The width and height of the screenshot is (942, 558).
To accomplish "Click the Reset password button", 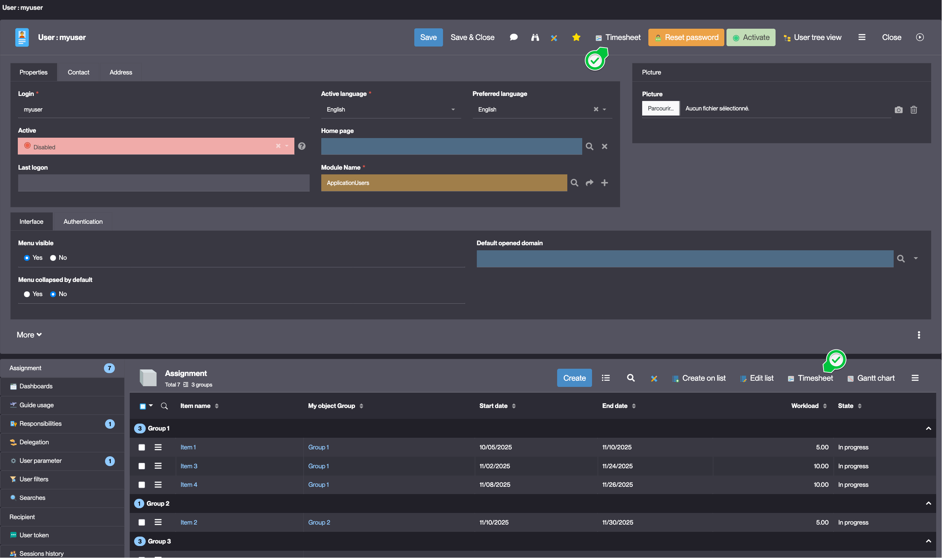I will (x=686, y=37).
